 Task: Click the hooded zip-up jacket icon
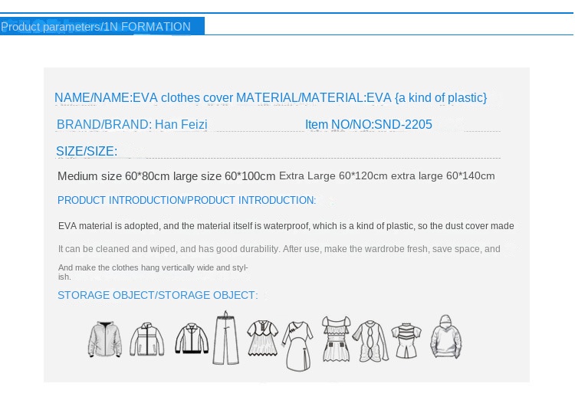tap(104, 339)
